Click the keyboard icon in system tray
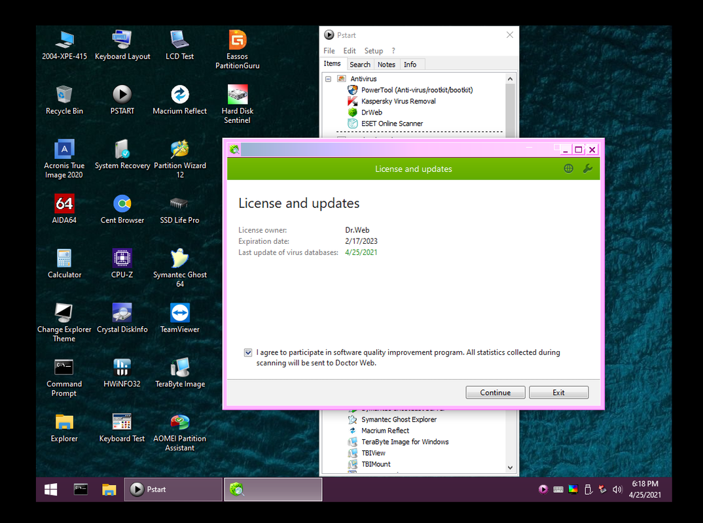This screenshot has width=703, height=523. [558, 490]
